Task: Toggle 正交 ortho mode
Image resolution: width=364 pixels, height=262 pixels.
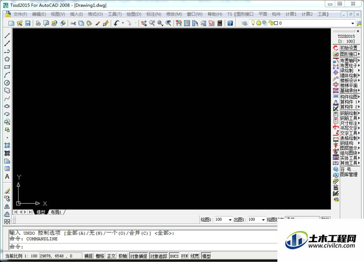Action: click(111, 256)
